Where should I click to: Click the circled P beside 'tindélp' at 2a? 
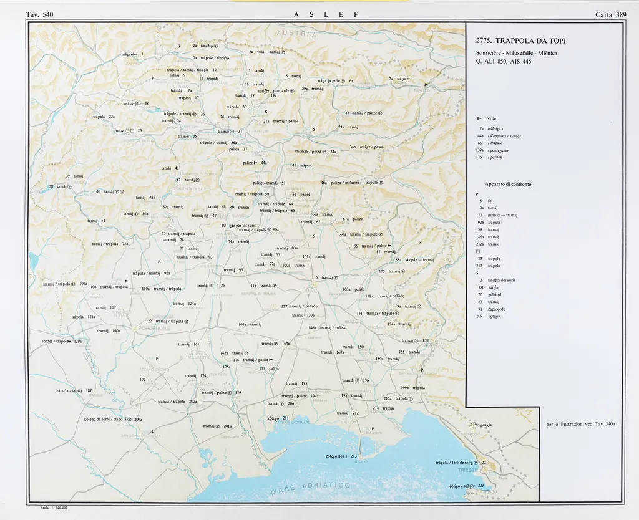pyautogui.click(x=216, y=46)
